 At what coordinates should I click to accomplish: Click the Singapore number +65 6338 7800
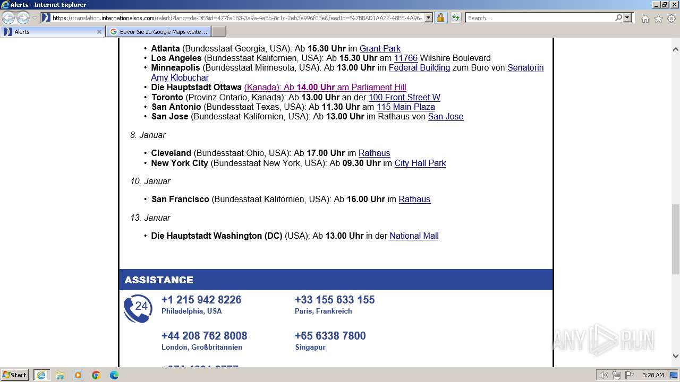(x=330, y=336)
